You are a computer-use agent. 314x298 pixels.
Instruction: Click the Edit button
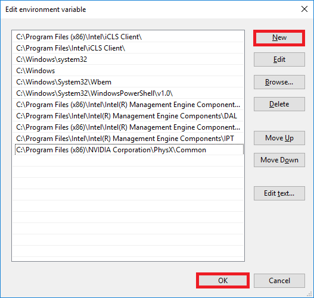click(x=279, y=59)
